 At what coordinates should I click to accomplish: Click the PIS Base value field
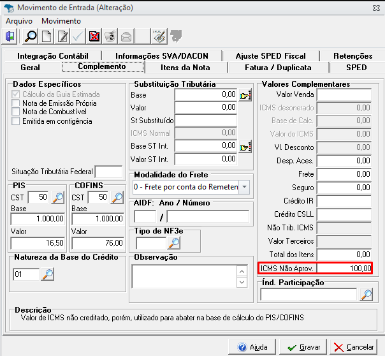point(38,219)
